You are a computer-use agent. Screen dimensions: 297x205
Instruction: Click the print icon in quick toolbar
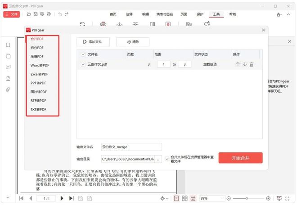coord(49,14)
